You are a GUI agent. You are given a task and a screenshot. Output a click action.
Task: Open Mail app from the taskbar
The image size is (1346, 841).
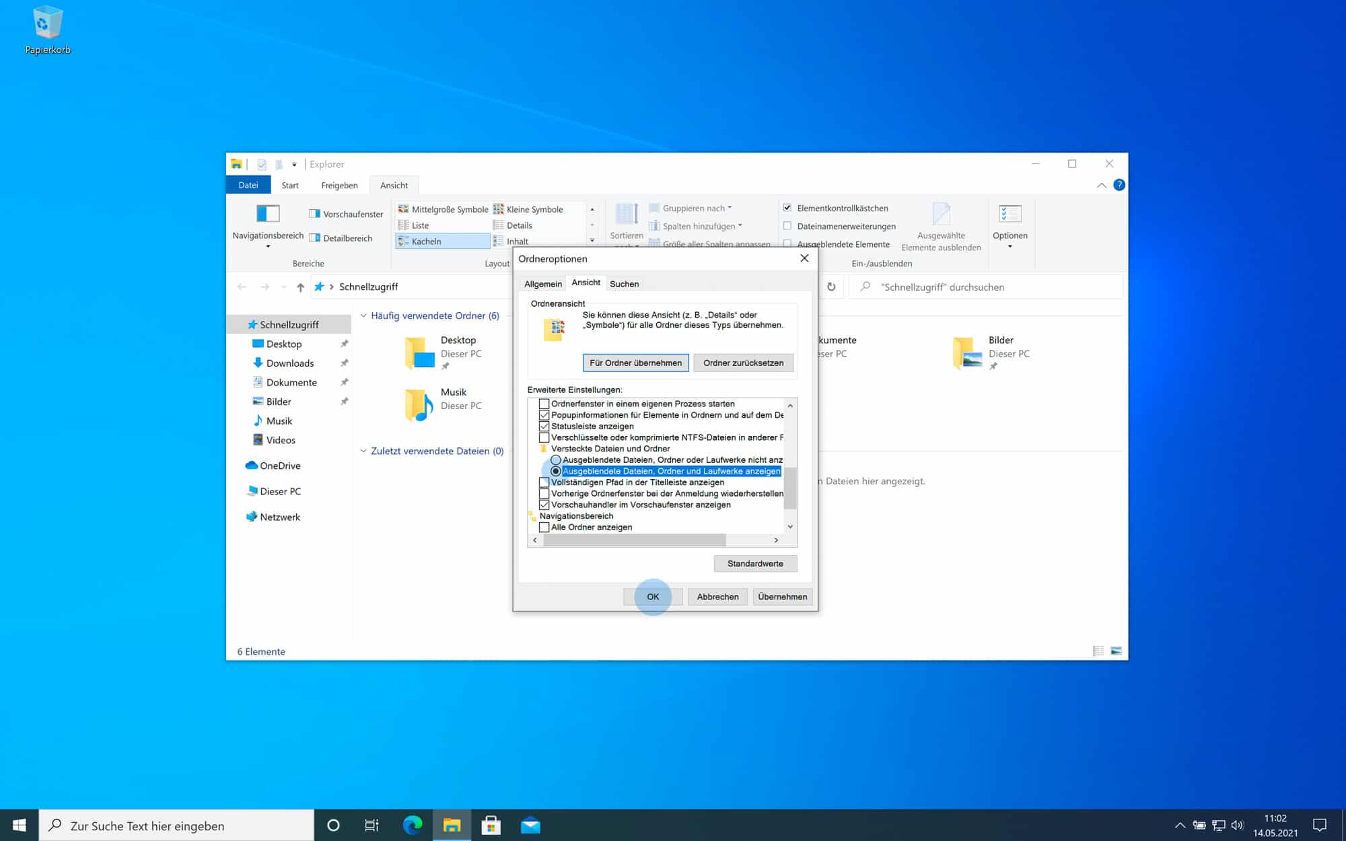(530, 825)
